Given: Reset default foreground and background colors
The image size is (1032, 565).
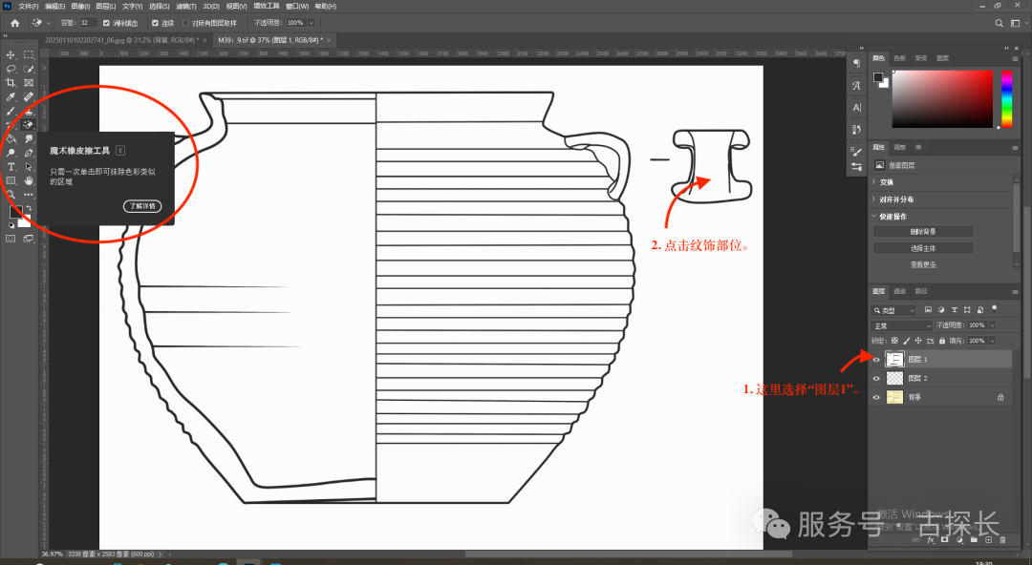Looking at the screenshot, I should [11, 225].
